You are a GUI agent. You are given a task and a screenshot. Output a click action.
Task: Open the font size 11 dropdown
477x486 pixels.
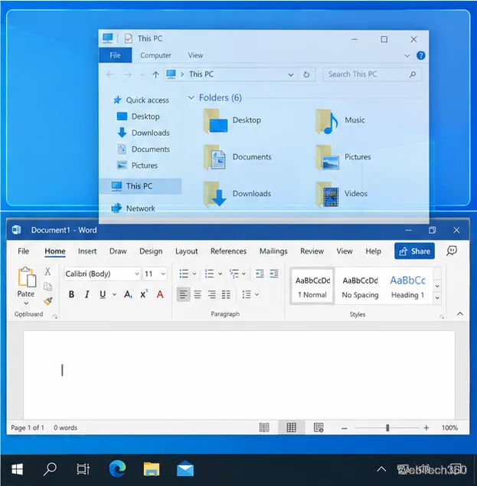(155, 274)
